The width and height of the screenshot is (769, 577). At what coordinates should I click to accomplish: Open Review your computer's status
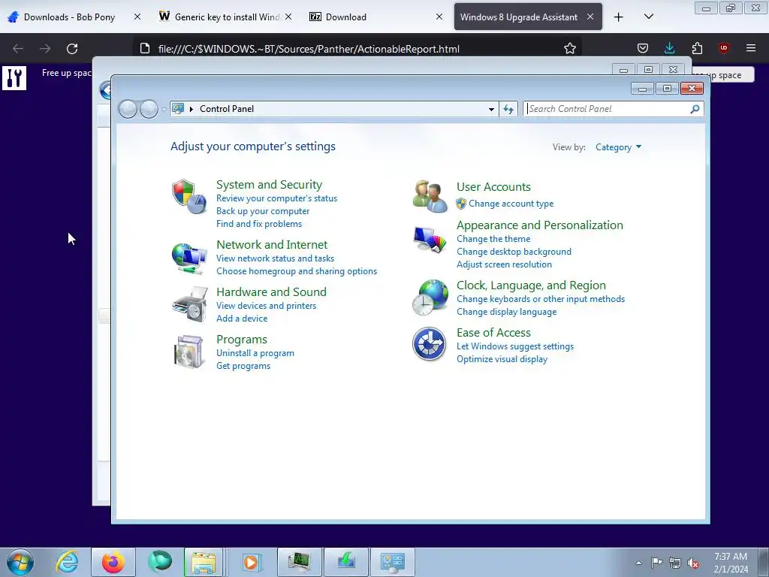[x=276, y=198]
